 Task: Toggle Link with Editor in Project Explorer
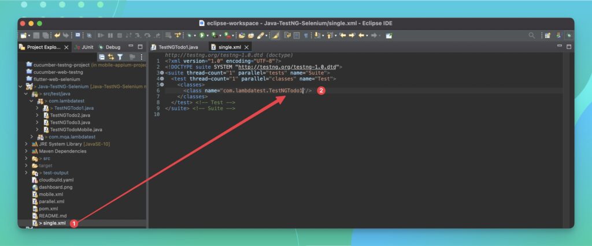110,57
